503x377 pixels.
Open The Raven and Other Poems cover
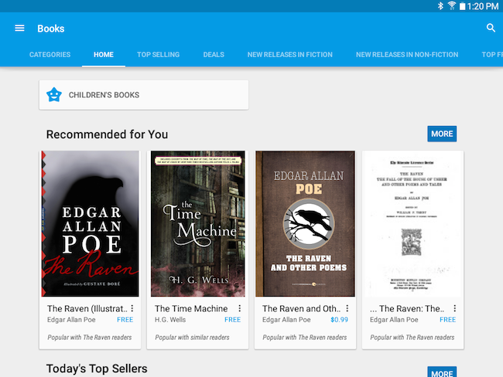click(x=306, y=223)
